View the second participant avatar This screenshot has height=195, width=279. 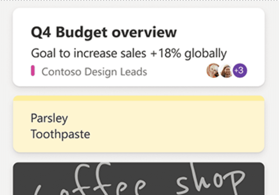pos(226,71)
